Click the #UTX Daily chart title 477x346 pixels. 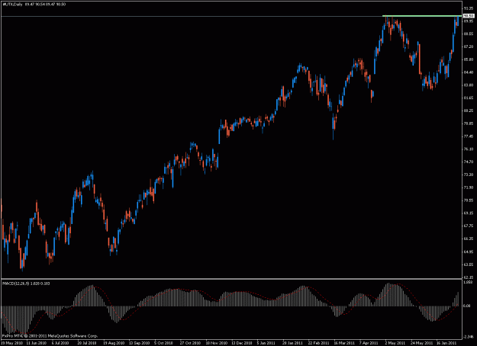point(13,5)
